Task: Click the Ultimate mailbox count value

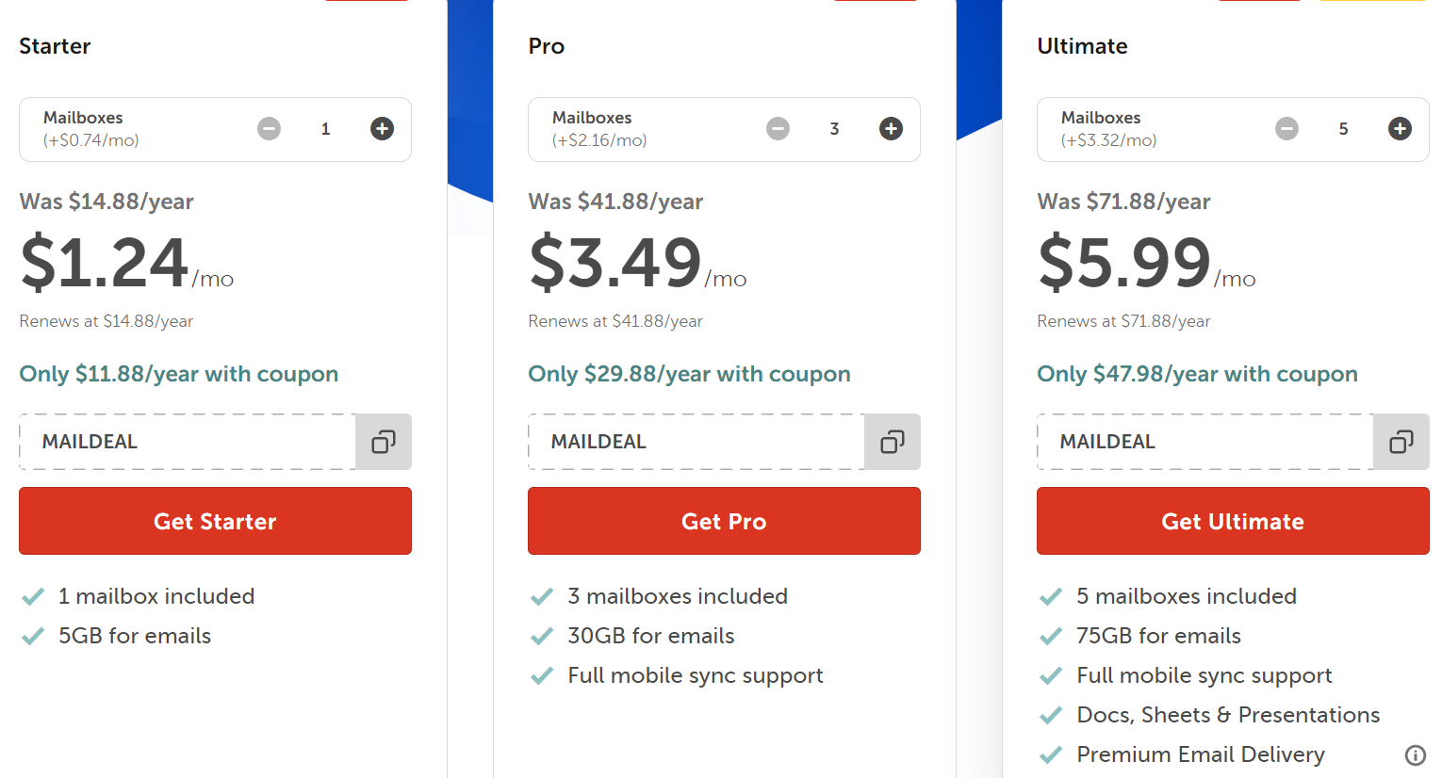Action: point(1343,129)
